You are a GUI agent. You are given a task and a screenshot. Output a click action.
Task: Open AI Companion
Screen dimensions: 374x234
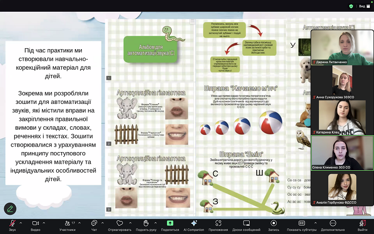194,224
